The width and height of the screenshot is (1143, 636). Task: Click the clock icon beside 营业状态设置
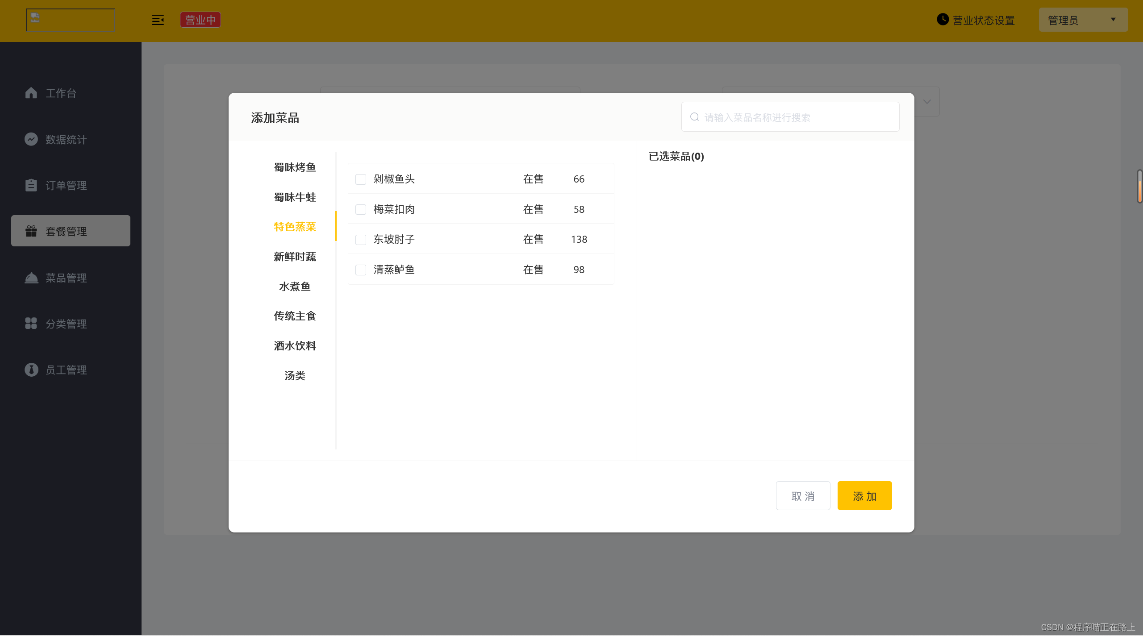[x=942, y=20]
